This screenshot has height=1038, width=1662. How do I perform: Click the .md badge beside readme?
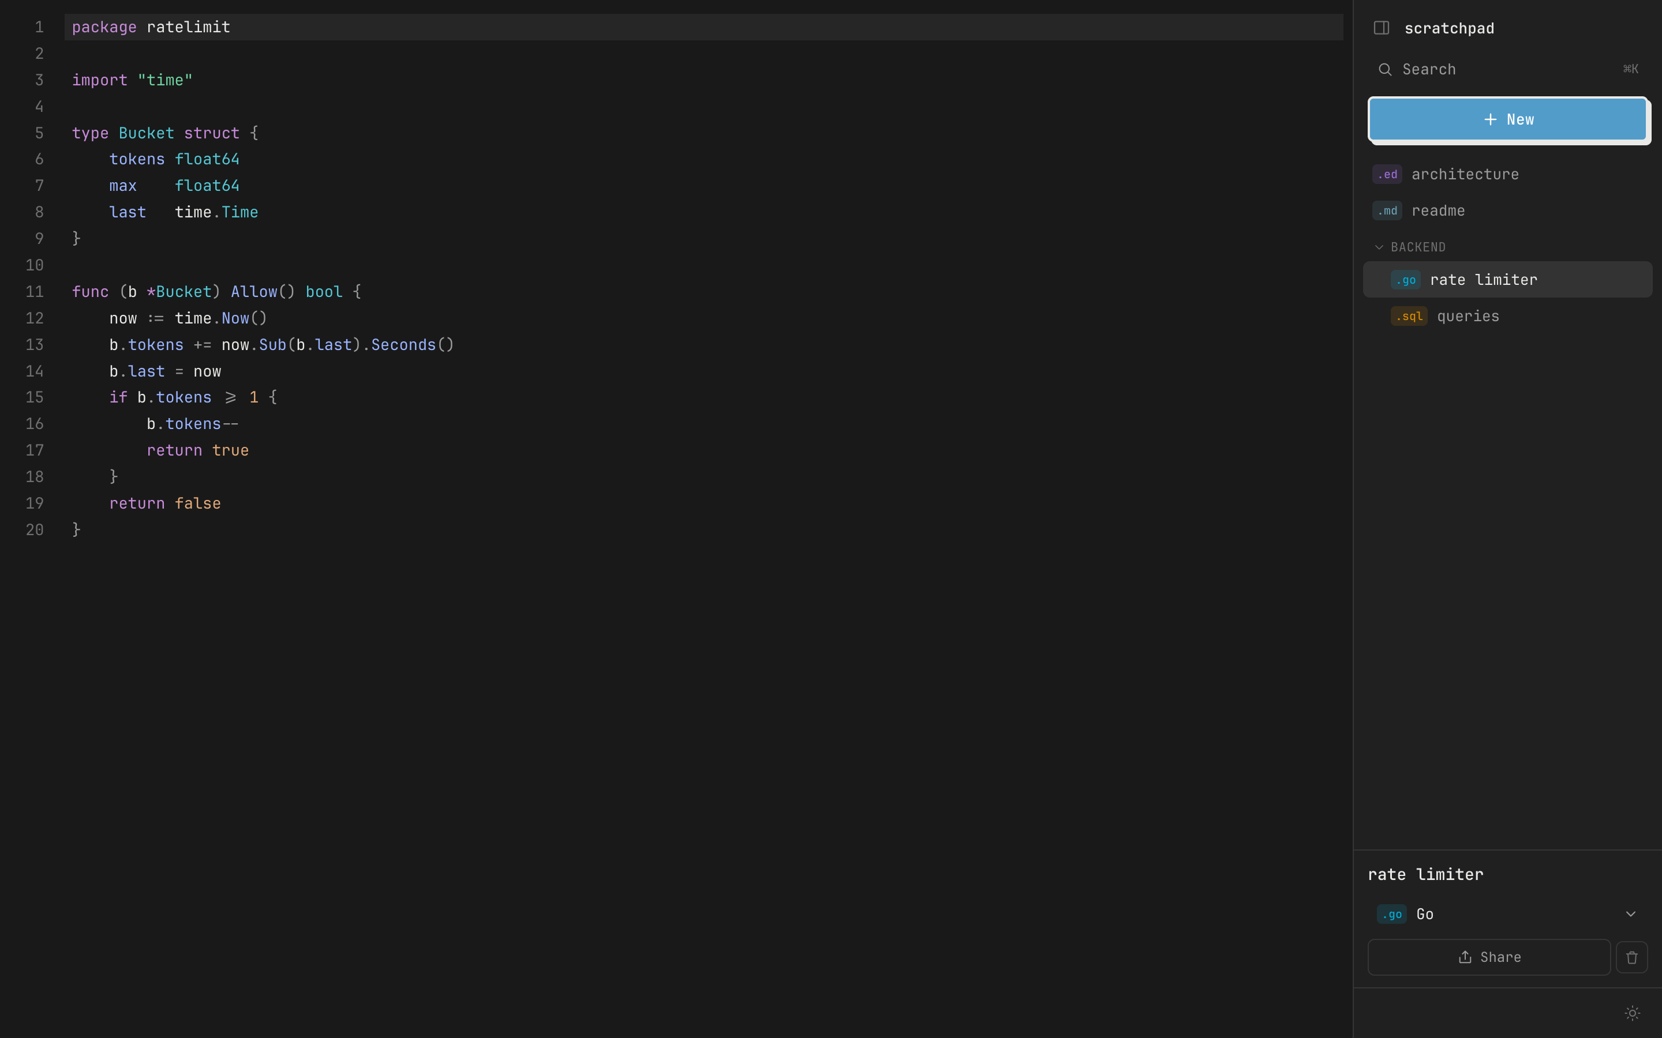click(1387, 210)
